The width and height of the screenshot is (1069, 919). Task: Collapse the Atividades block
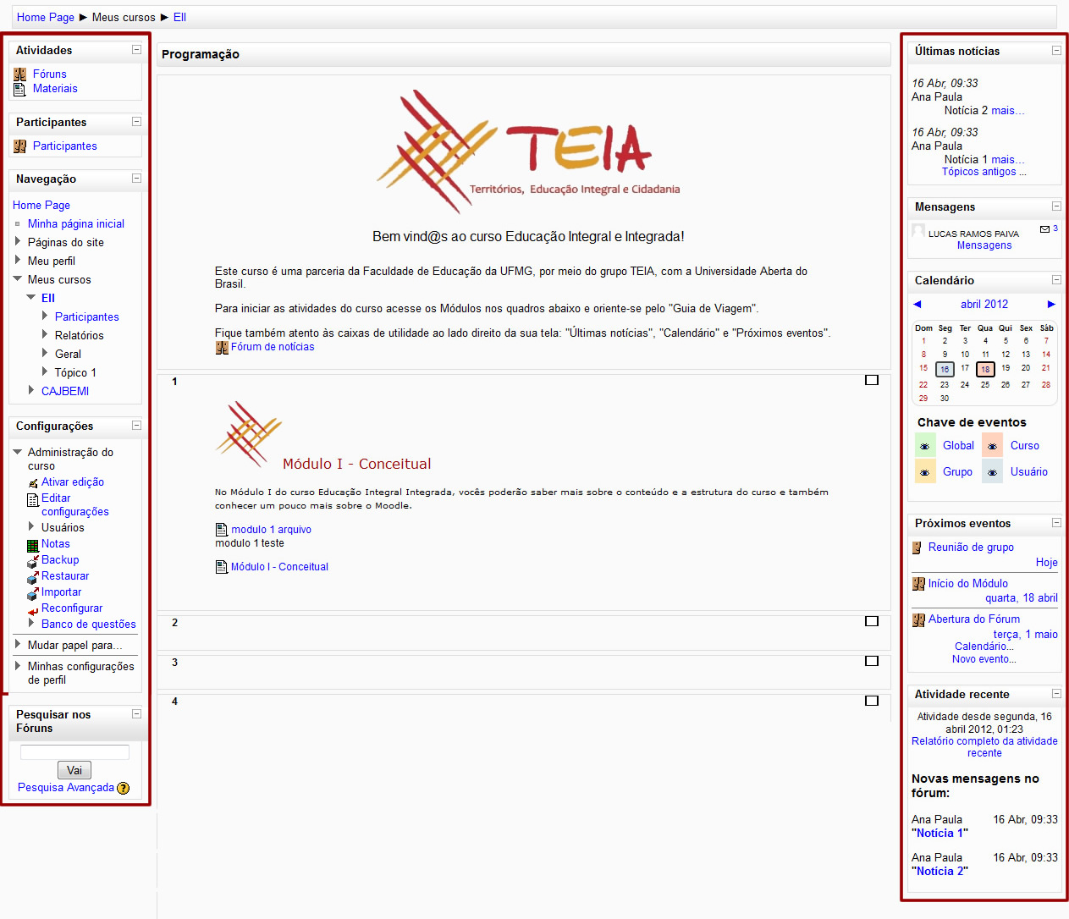[136, 50]
